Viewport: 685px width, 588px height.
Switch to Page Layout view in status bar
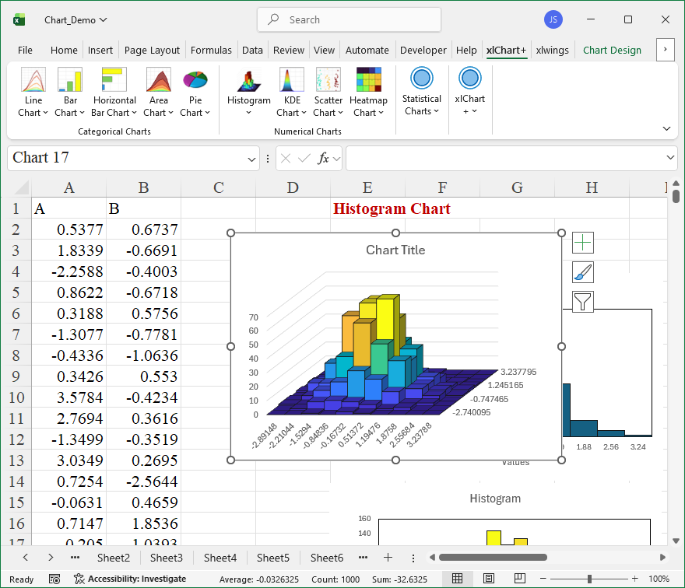[488, 579]
